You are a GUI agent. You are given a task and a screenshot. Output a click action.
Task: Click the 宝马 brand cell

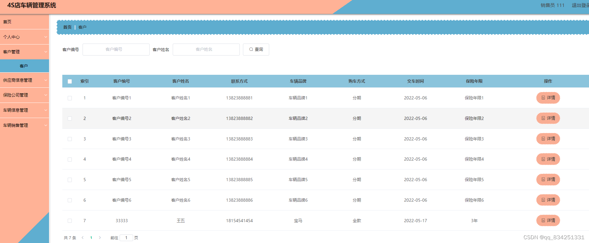tap(298, 221)
